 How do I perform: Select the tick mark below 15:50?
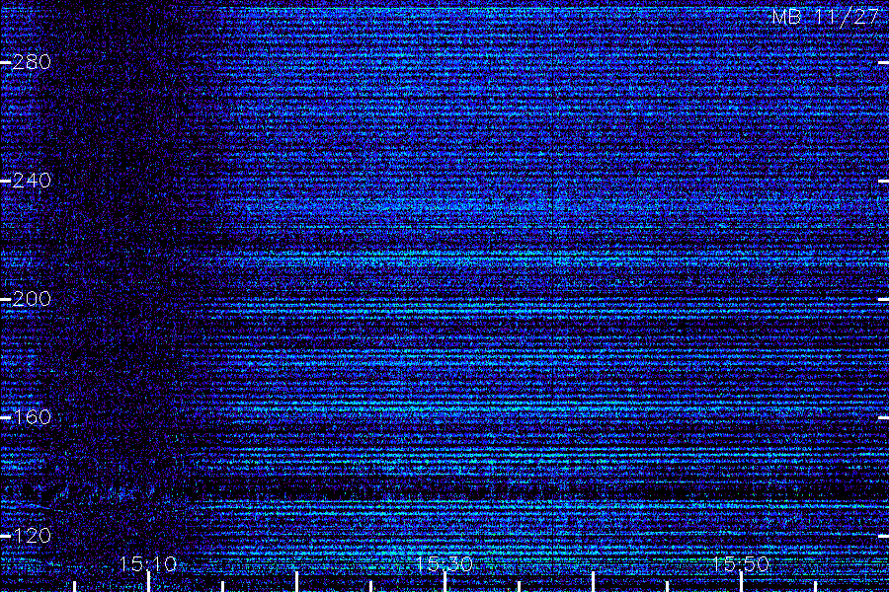[x=741, y=582]
